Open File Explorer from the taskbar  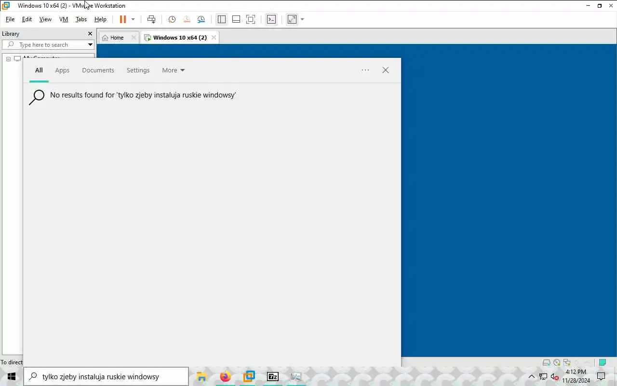[201, 376]
